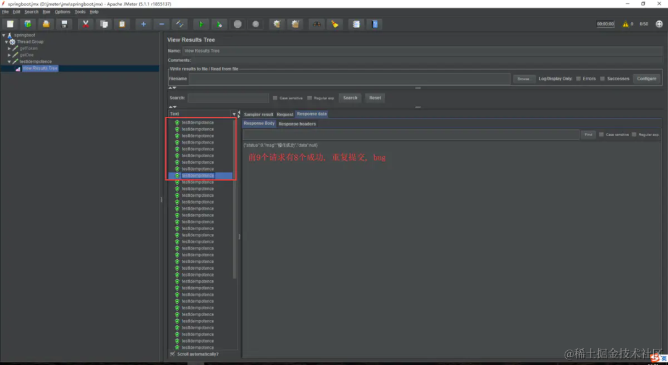Focus the Search text field
This screenshot has width=668, height=365.
click(x=228, y=98)
